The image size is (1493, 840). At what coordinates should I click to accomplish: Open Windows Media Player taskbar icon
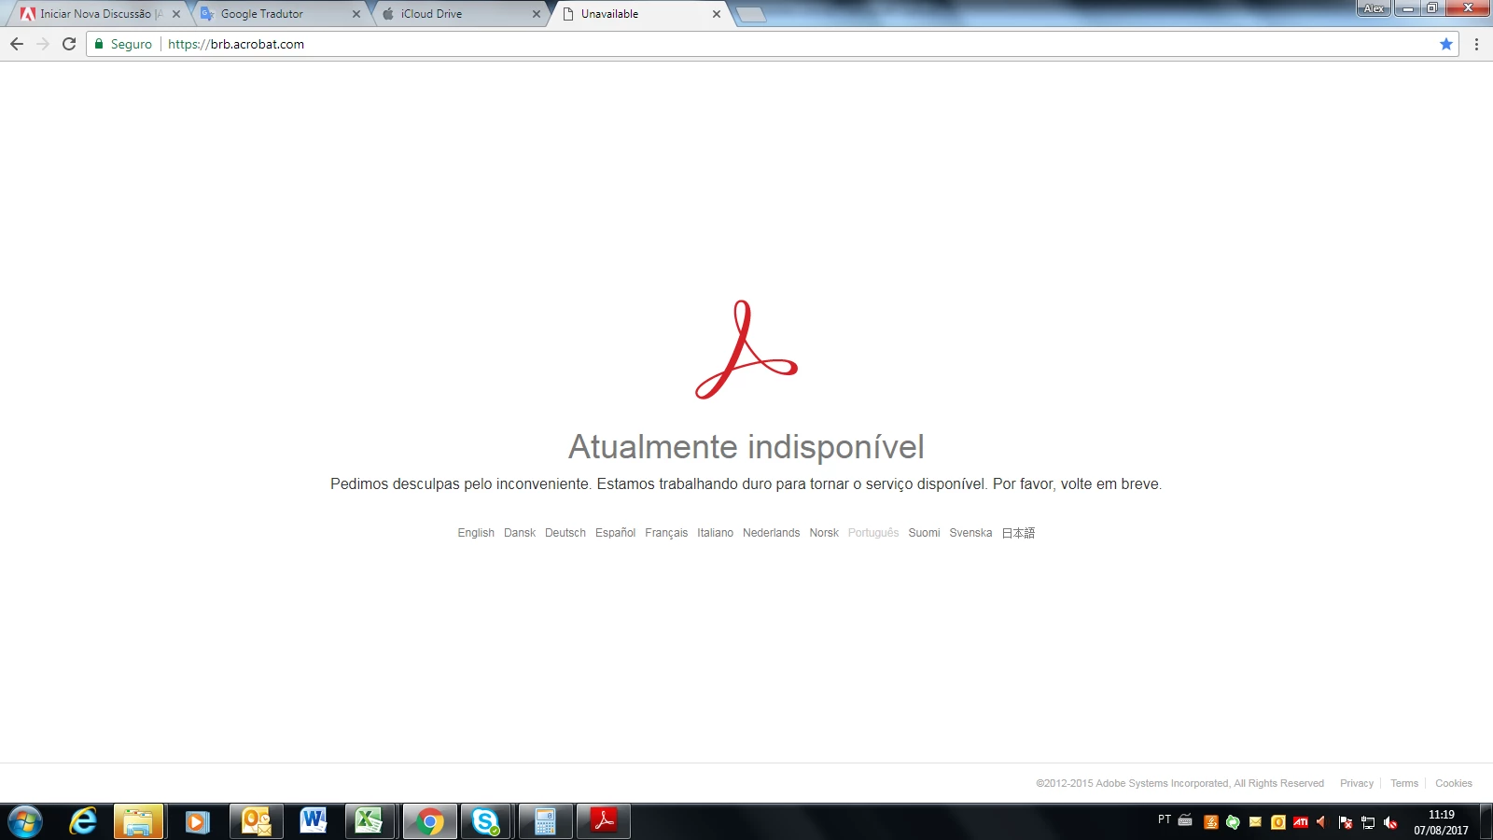(x=197, y=821)
